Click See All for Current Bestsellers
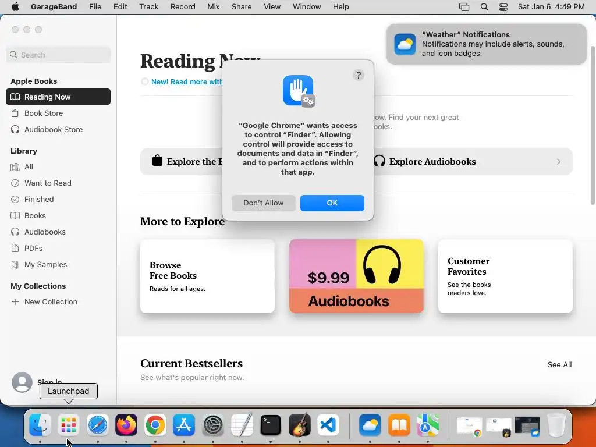The height and width of the screenshot is (447, 596). click(x=559, y=364)
